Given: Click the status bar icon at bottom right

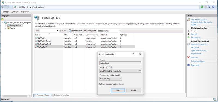Looking at the screenshot, I should click(x=214, y=99).
